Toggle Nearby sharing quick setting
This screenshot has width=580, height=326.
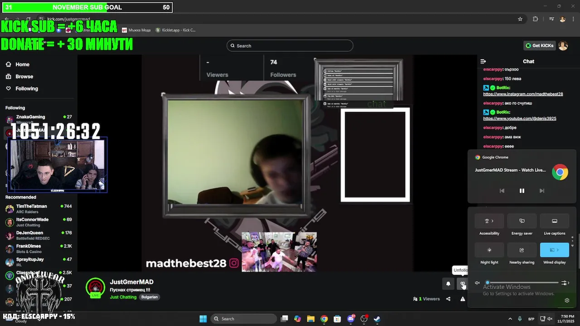click(522, 250)
